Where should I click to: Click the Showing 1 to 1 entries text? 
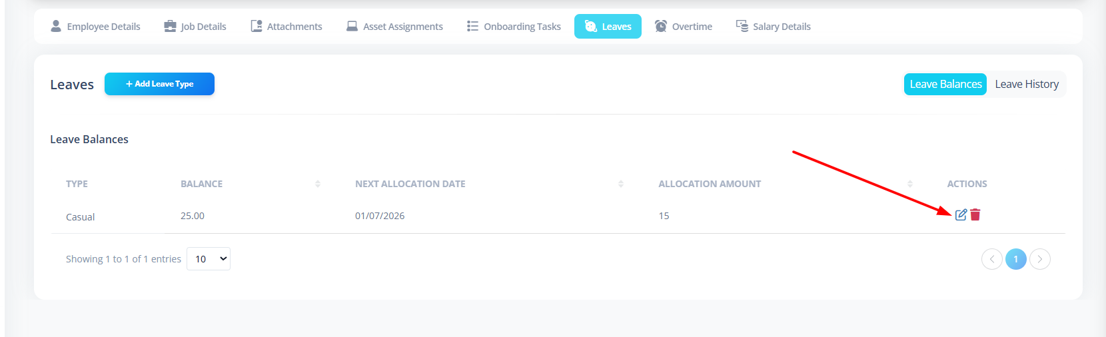[123, 259]
